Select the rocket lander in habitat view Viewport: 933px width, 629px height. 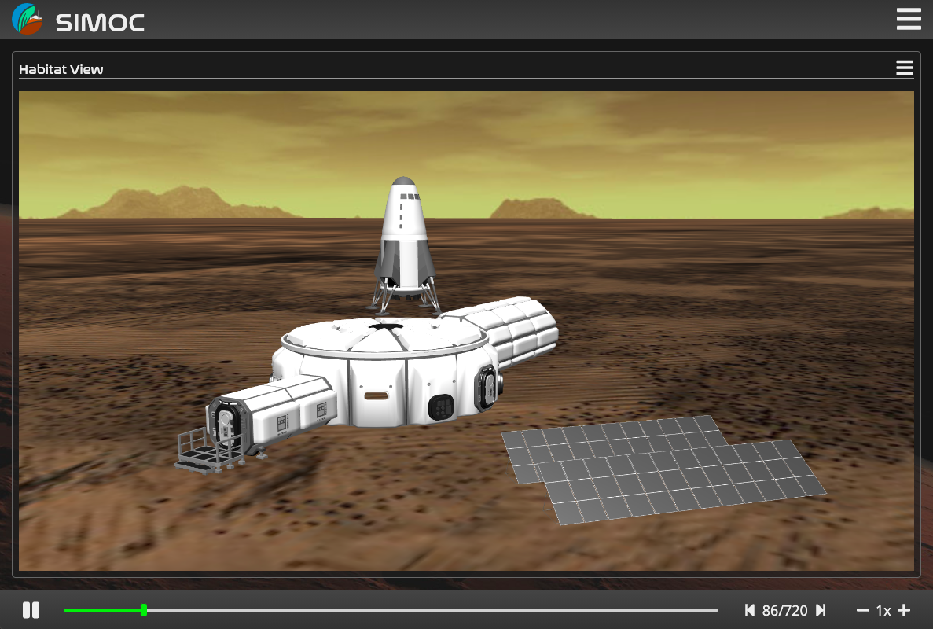403,240
